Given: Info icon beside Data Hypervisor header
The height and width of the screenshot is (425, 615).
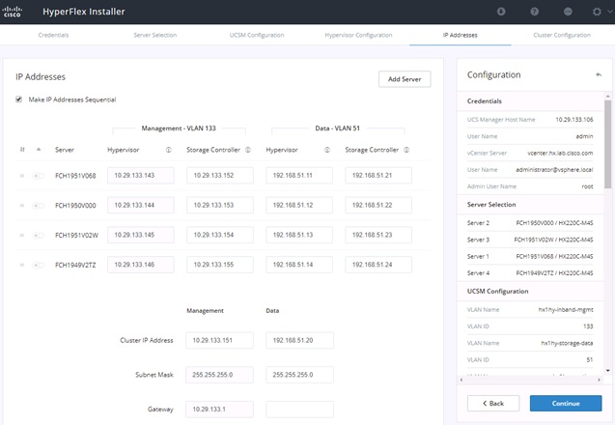Looking at the screenshot, I should [x=327, y=150].
